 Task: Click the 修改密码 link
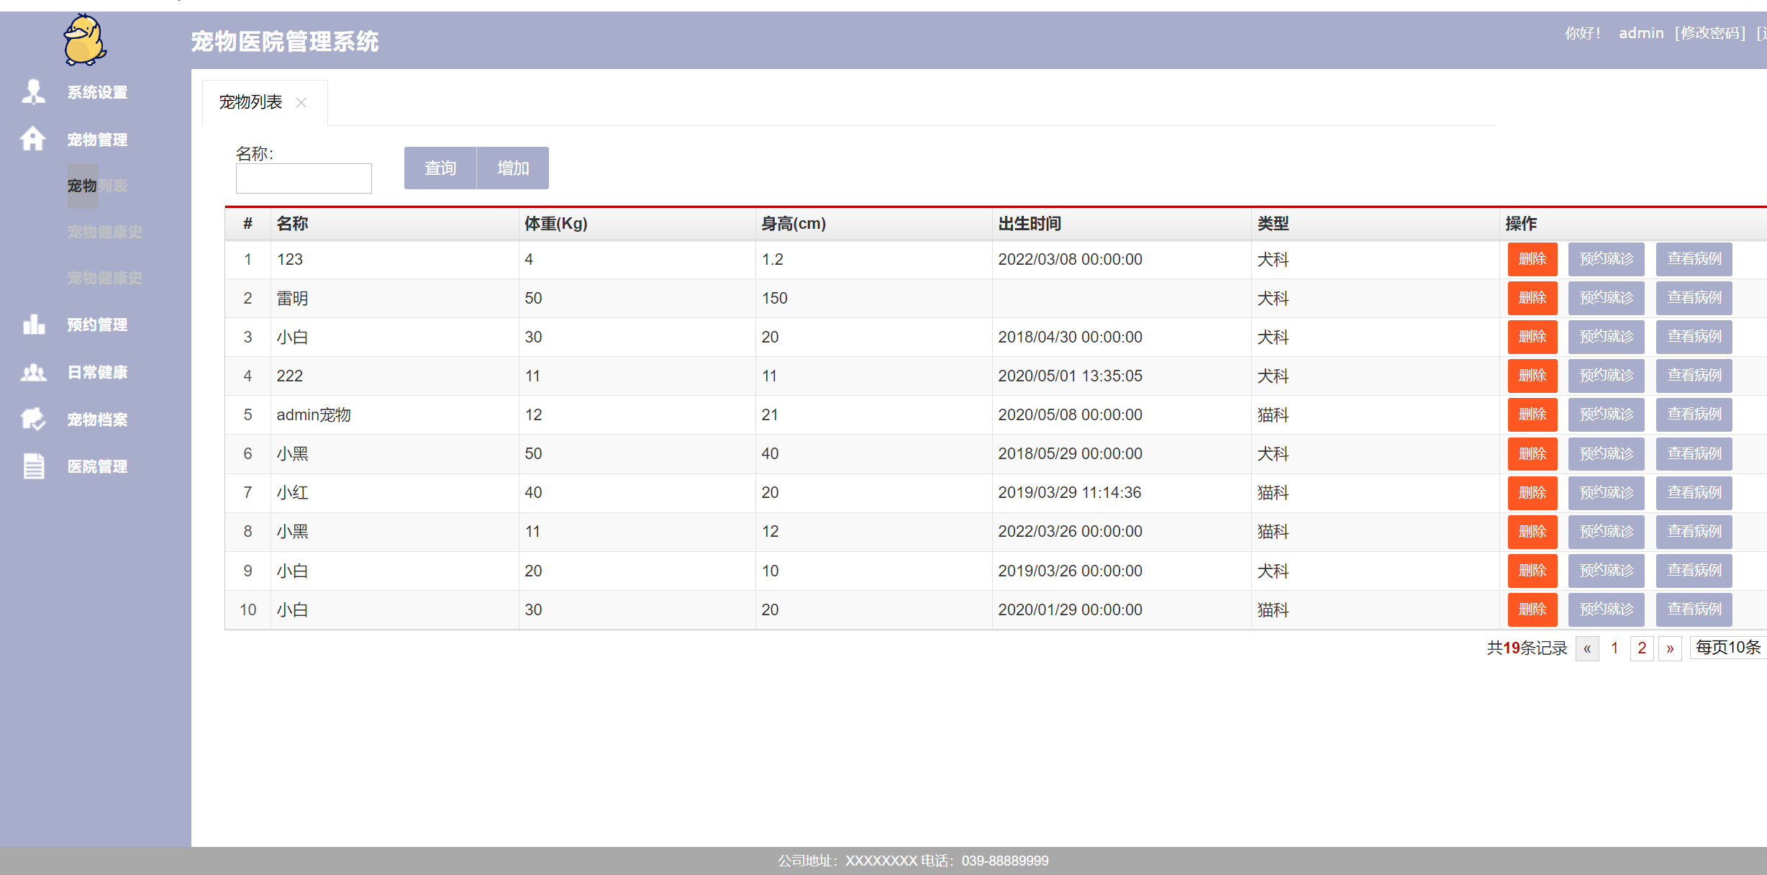[1709, 33]
